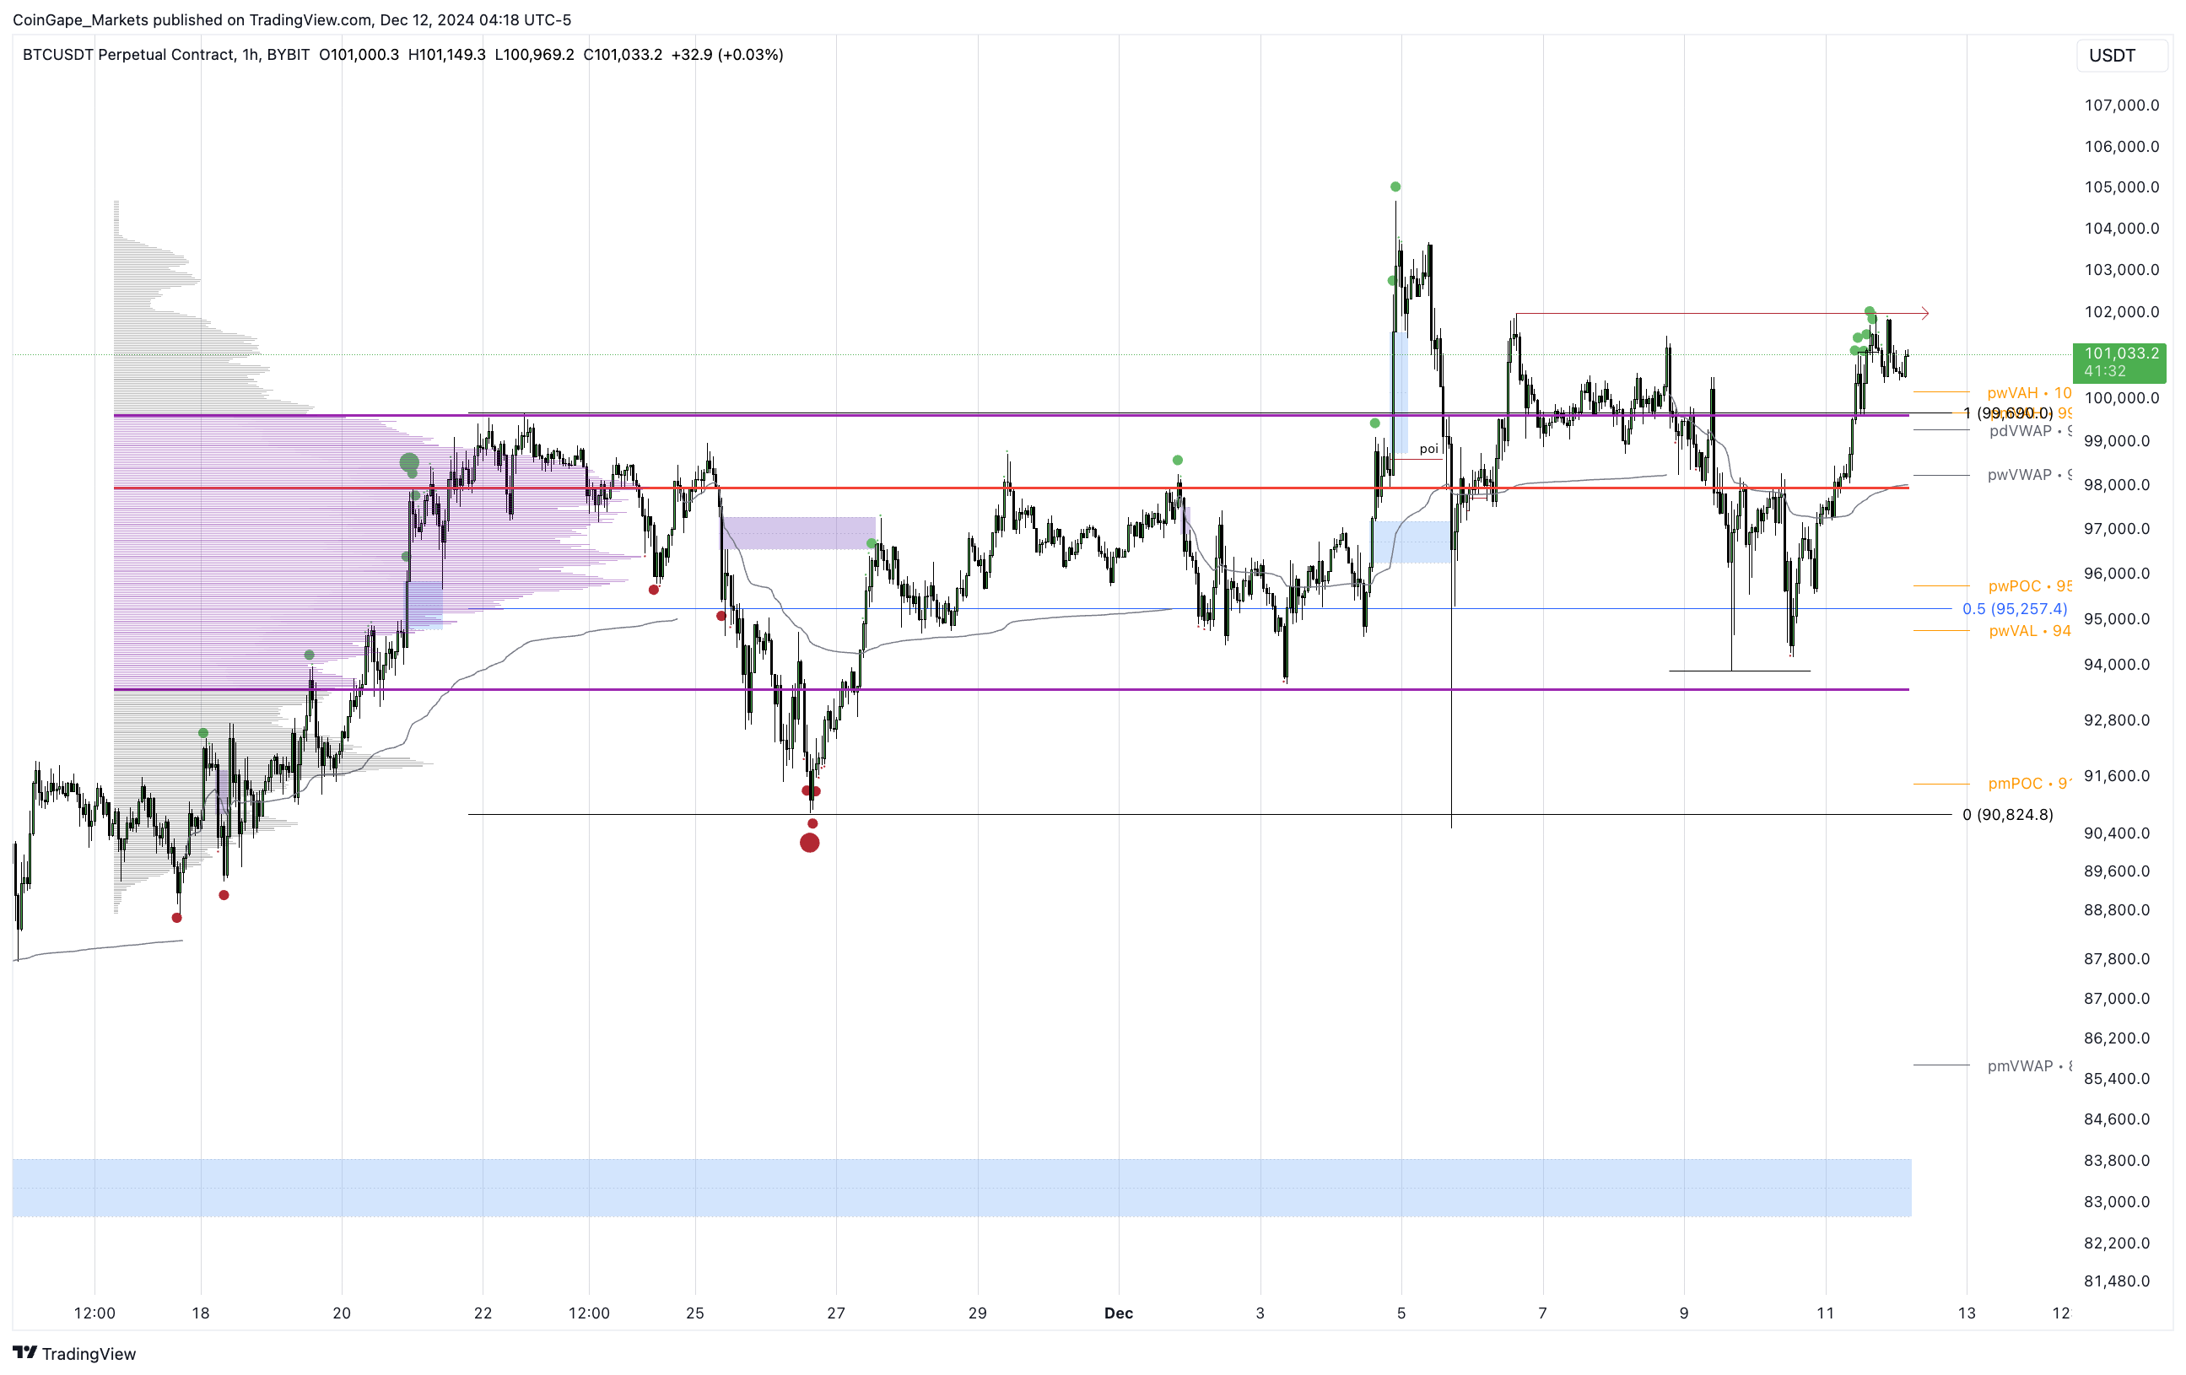
Task: Click the +32.9 (+0.03%) change value
Action: tap(727, 55)
